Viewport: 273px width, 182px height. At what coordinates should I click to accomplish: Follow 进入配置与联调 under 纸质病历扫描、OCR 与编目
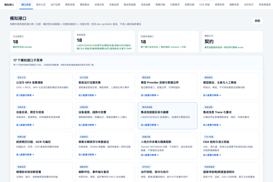pos(25,154)
